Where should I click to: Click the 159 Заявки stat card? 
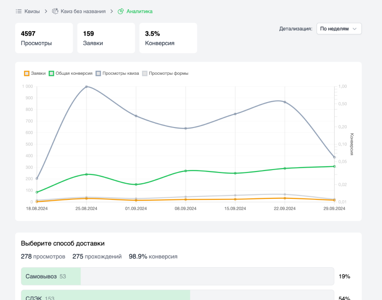pos(106,38)
